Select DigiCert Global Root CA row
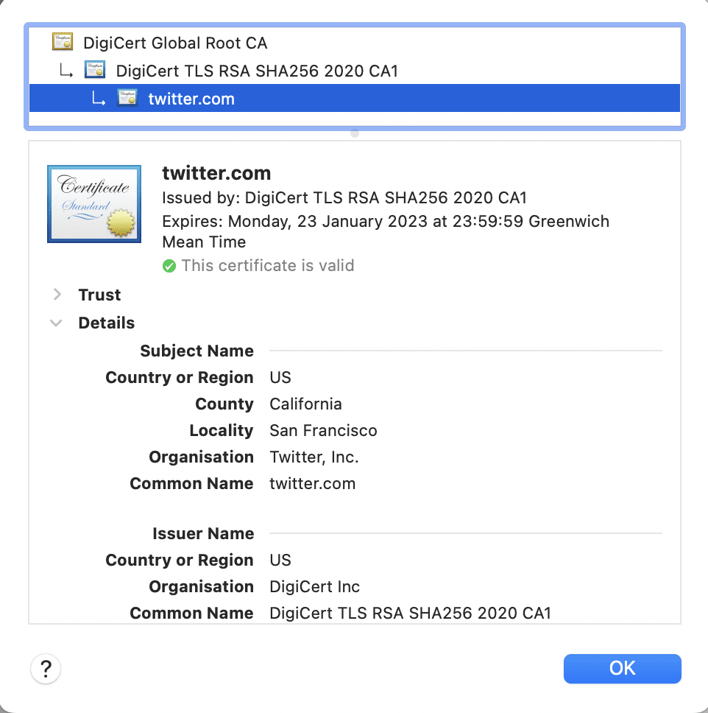 point(355,42)
